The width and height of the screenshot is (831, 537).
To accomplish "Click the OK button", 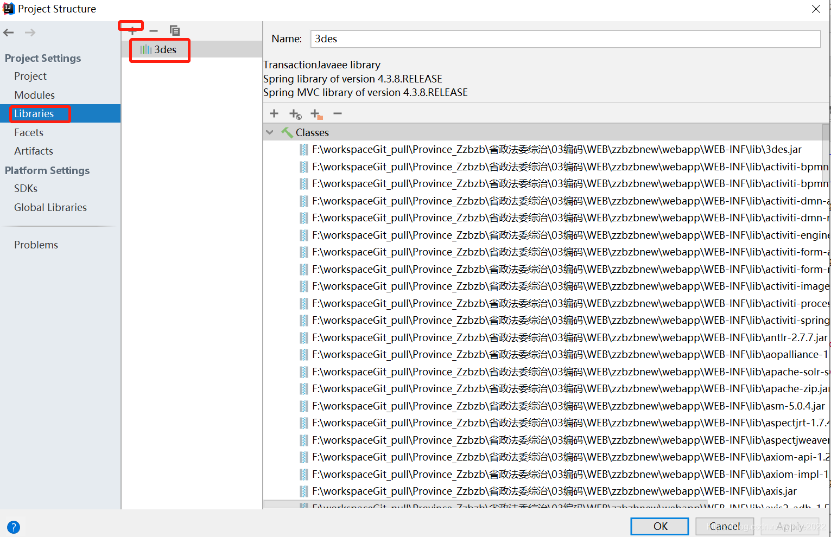I will [660, 526].
